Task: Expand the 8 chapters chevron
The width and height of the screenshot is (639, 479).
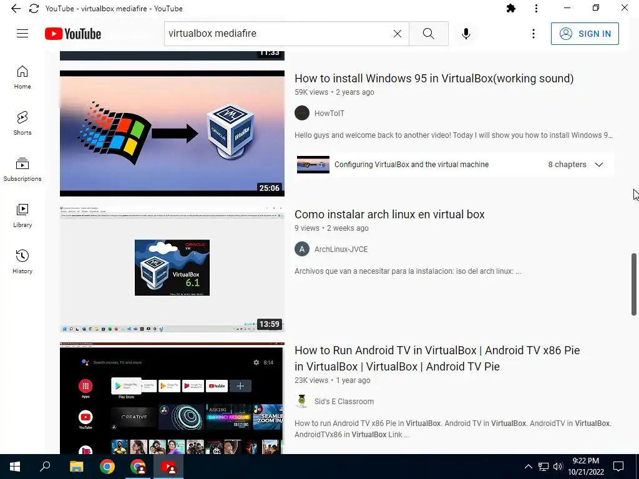Action: click(x=598, y=165)
